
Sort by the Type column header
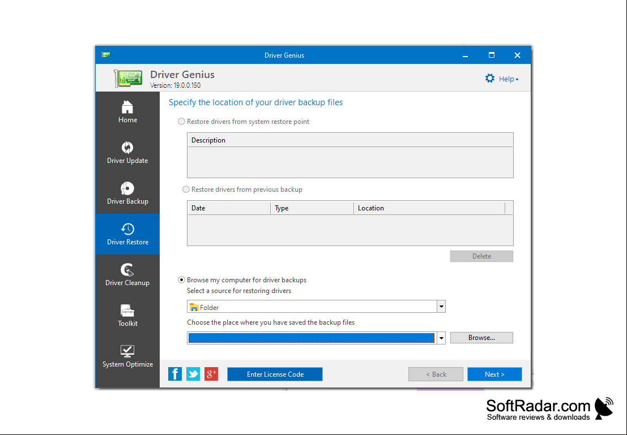coord(312,208)
